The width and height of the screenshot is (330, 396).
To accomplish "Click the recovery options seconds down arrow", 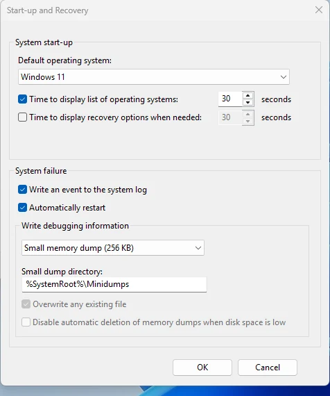I will [247, 121].
